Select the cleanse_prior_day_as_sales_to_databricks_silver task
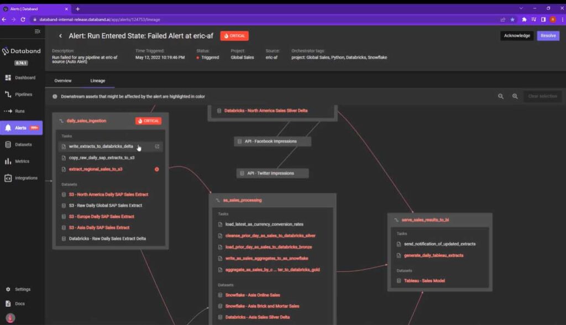Screen dimensions: 566x325 [270, 236]
